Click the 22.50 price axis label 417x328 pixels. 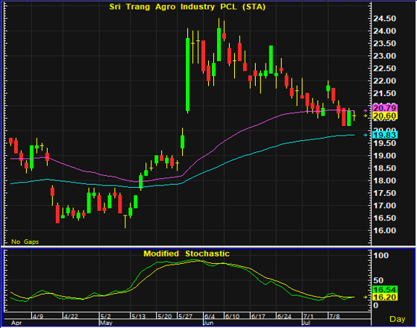[385, 69]
